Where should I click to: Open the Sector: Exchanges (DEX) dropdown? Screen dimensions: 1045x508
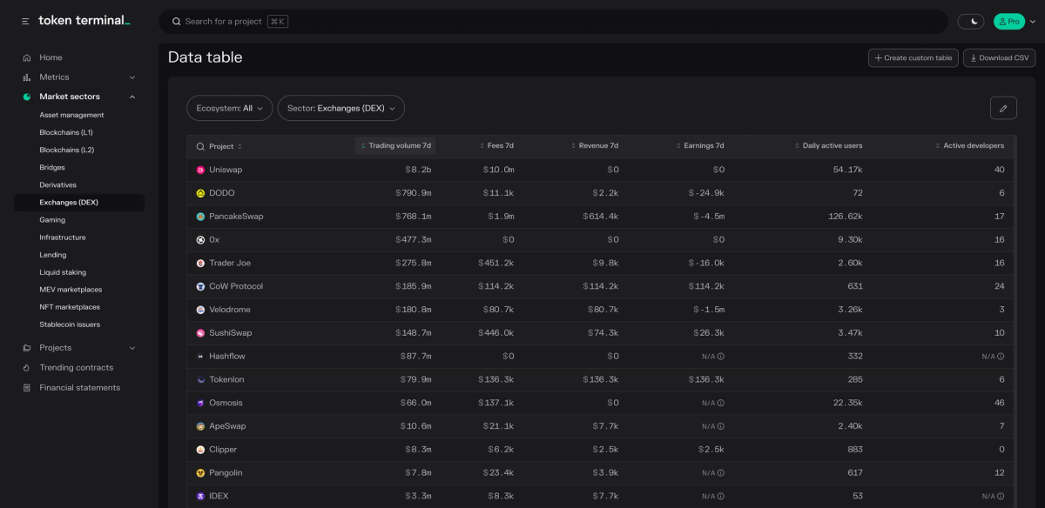point(340,108)
